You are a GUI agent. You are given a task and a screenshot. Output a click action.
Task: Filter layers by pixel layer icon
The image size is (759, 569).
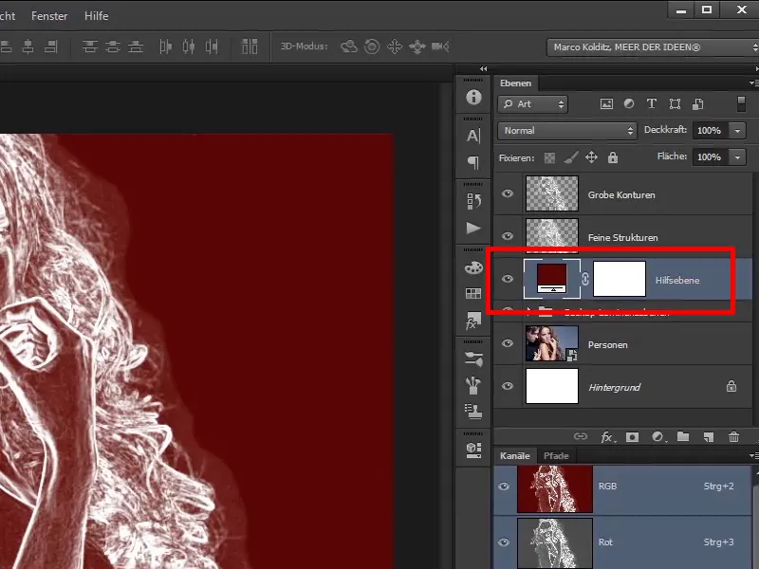click(606, 104)
